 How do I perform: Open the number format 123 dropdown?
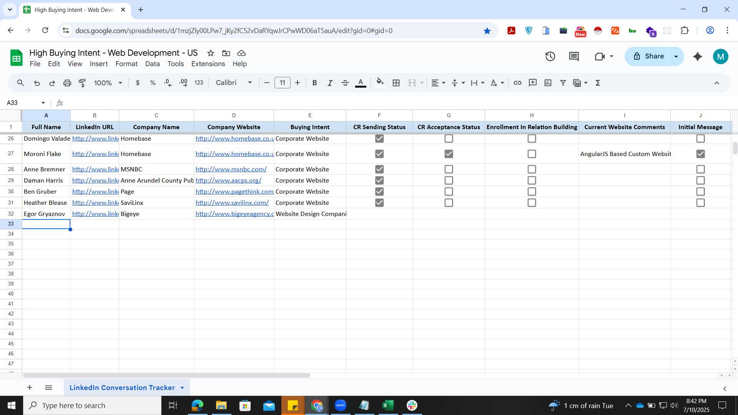tap(199, 83)
